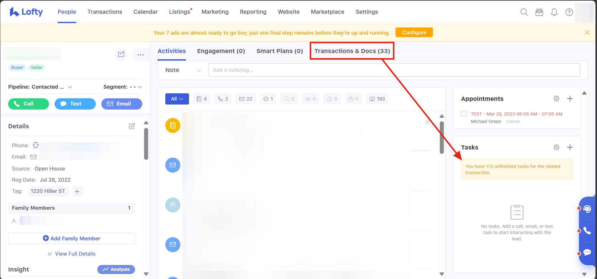Filter activities by system logs (192)
Image resolution: width=597 pixels, height=279 pixels.
pos(377,99)
